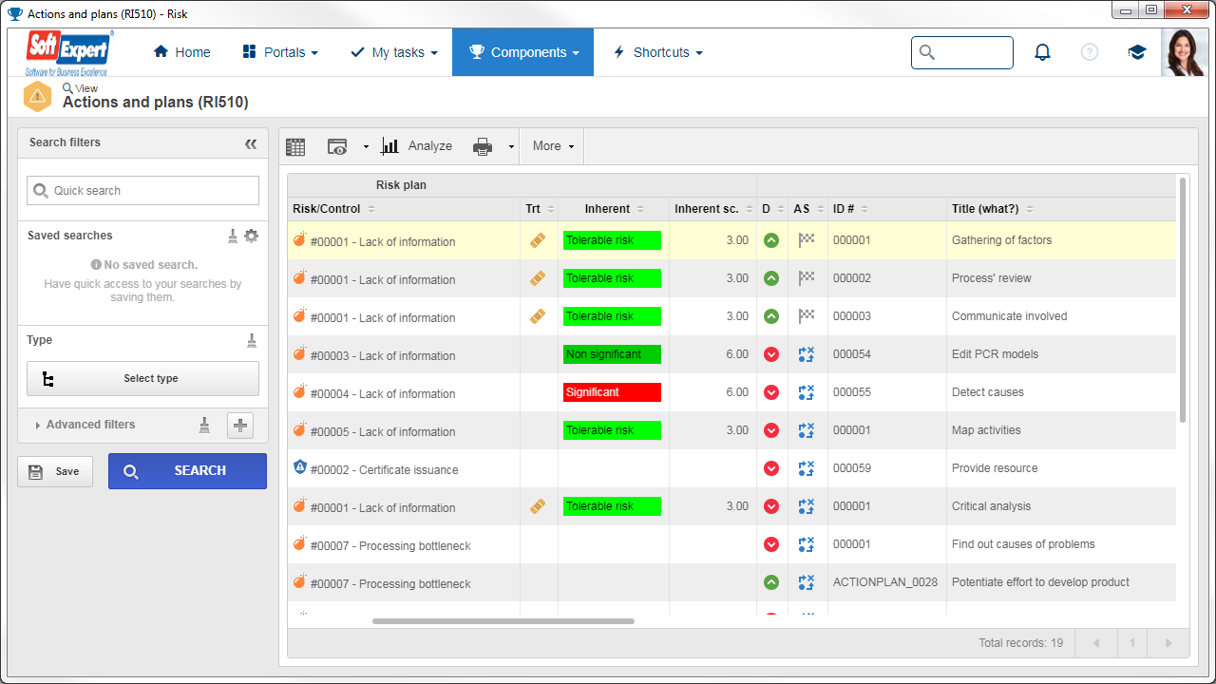This screenshot has width=1216, height=684.
Task: Go to the next page arrow
Action: coord(1168,643)
